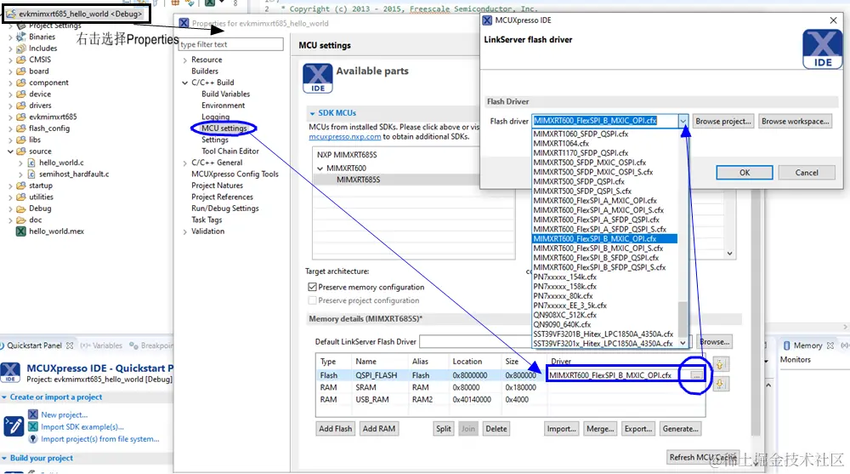Click Import project(s) from file system link
This screenshot has width=850, height=474.
[x=100, y=439]
